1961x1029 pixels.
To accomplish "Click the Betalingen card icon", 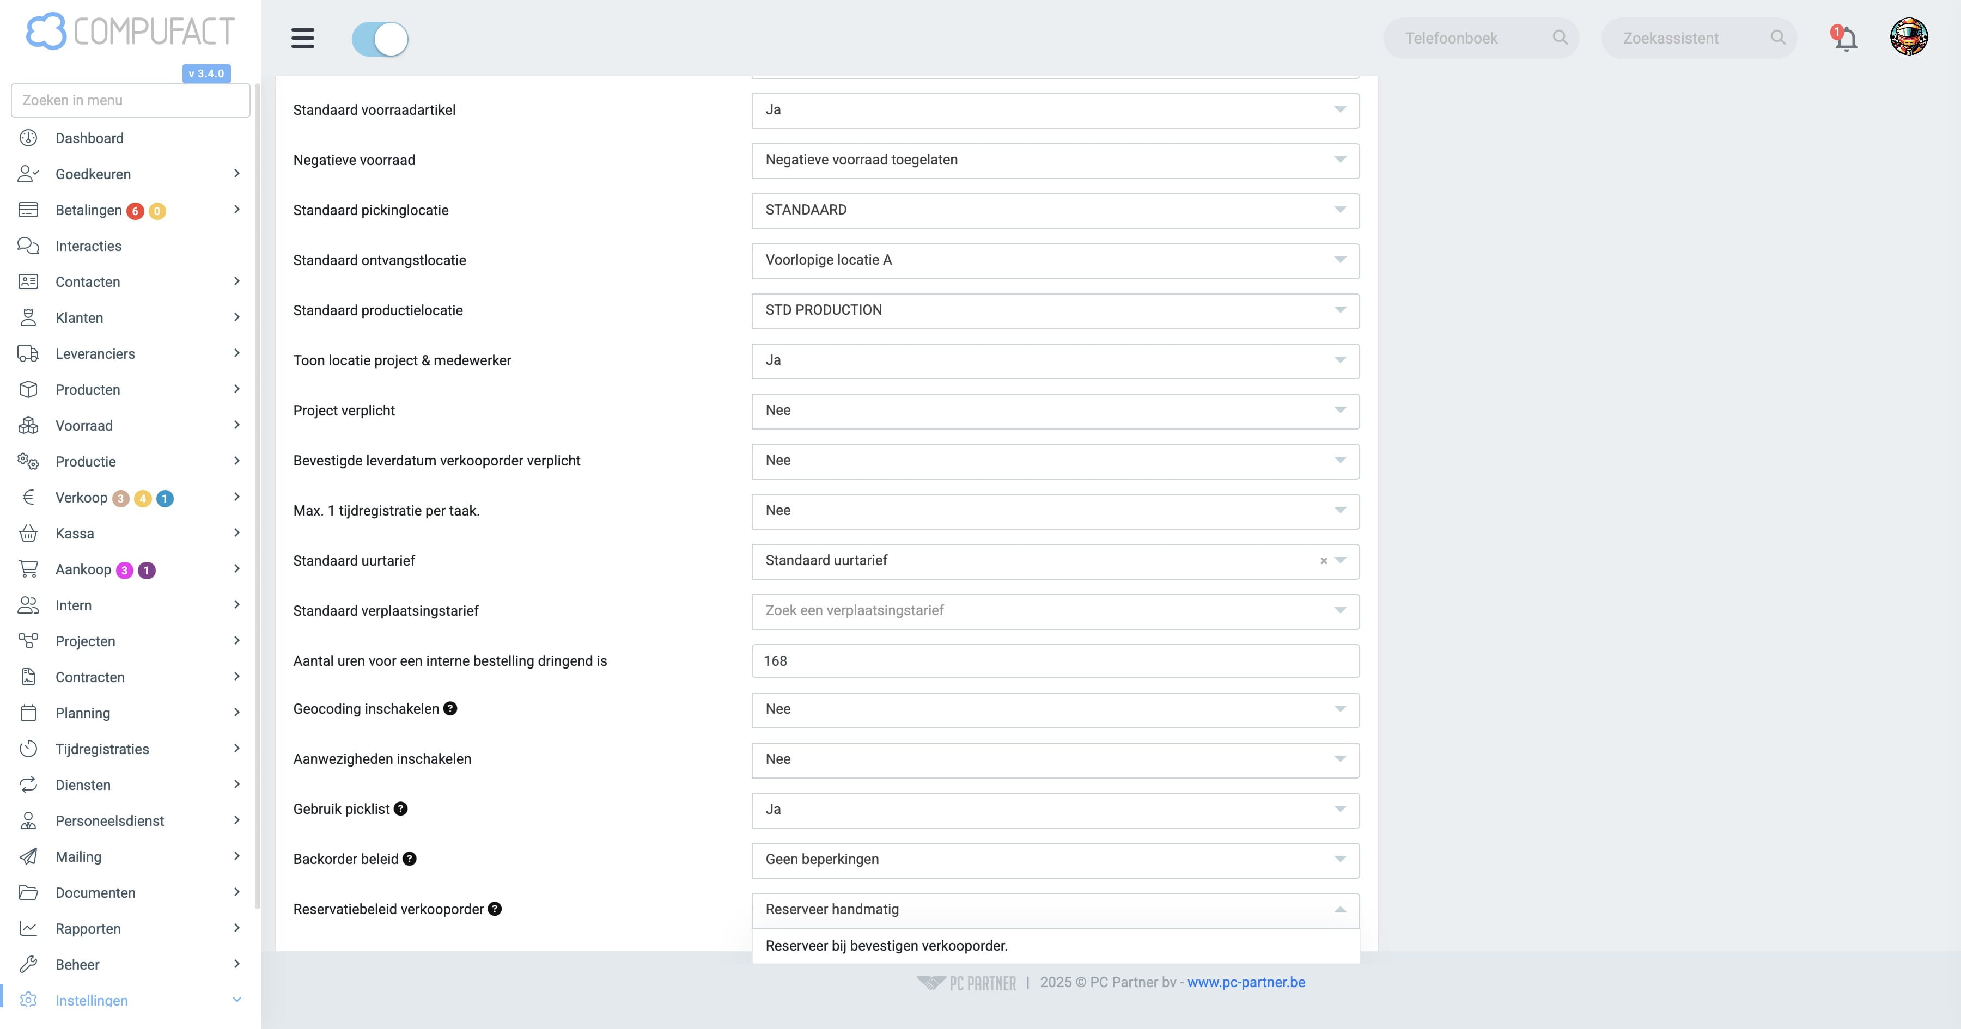I will click(28, 210).
